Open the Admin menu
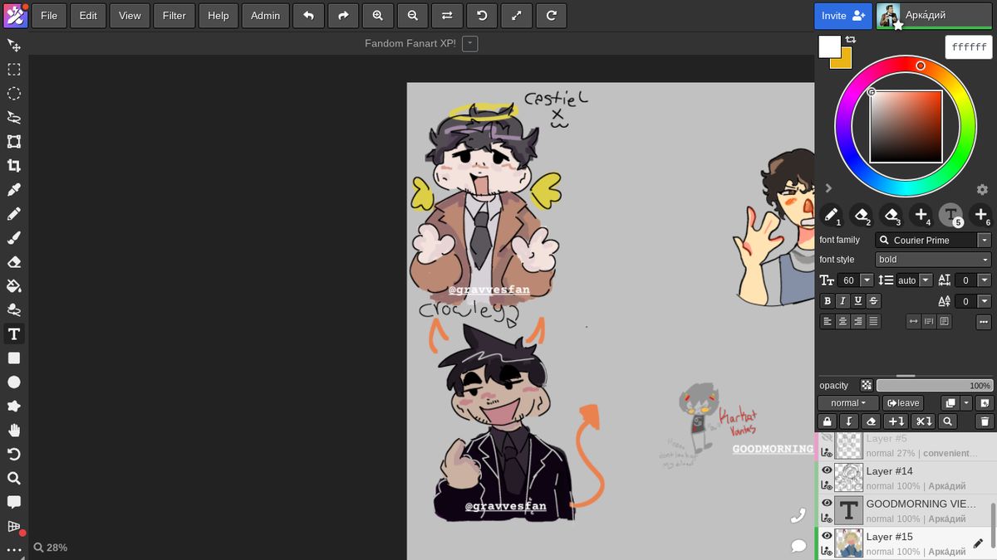997x560 pixels. pos(266,15)
